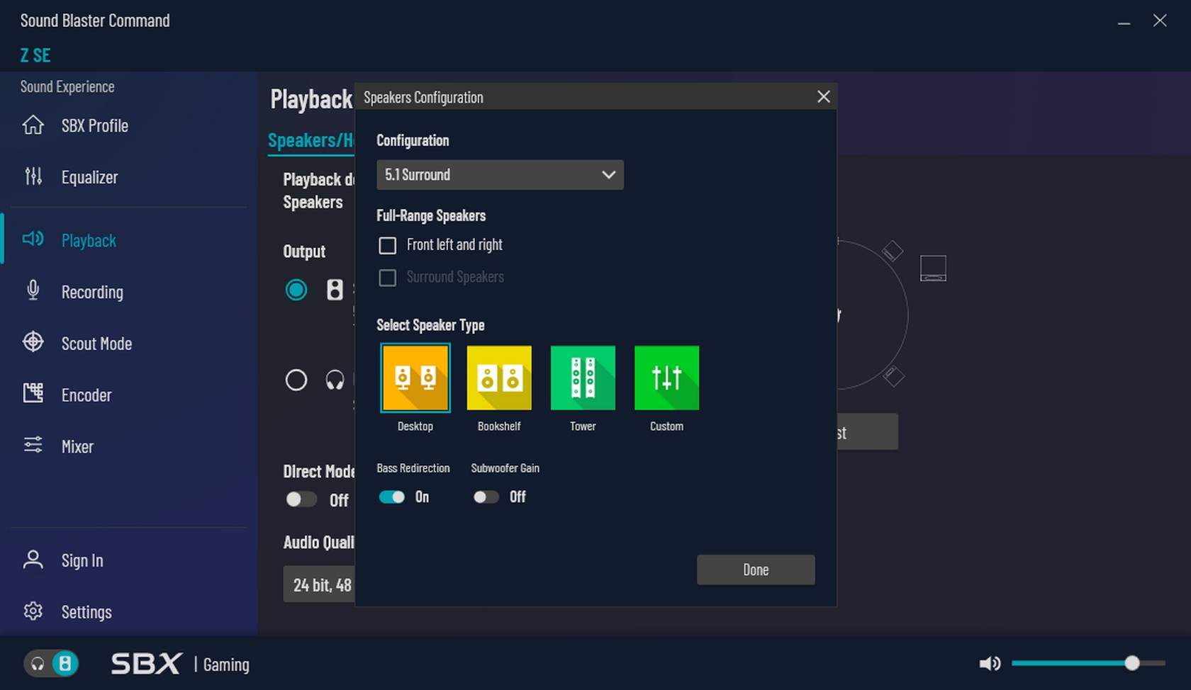Go to Mixer section

pyautogui.click(x=77, y=446)
